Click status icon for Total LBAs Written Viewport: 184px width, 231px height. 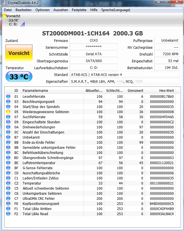[x=8, y=209]
